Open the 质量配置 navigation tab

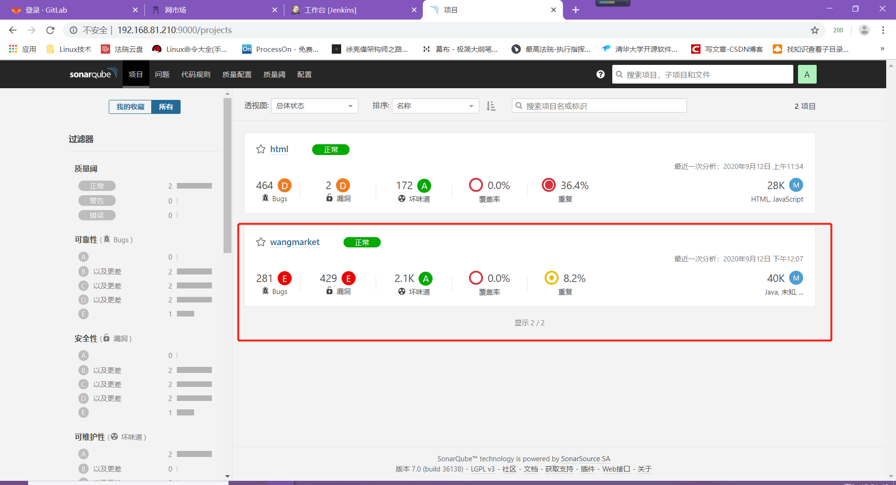point(237,74)
